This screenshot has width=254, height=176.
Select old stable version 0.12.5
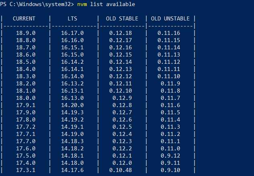[122, 127]
